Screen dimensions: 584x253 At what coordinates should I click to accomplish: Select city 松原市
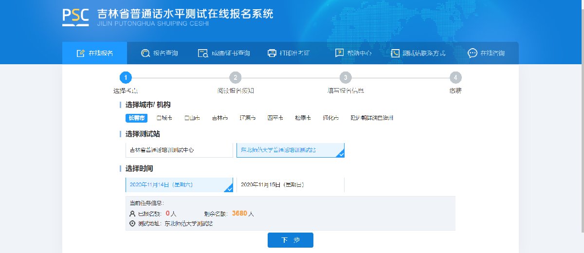pyautogui.click(x=303, y=118)
